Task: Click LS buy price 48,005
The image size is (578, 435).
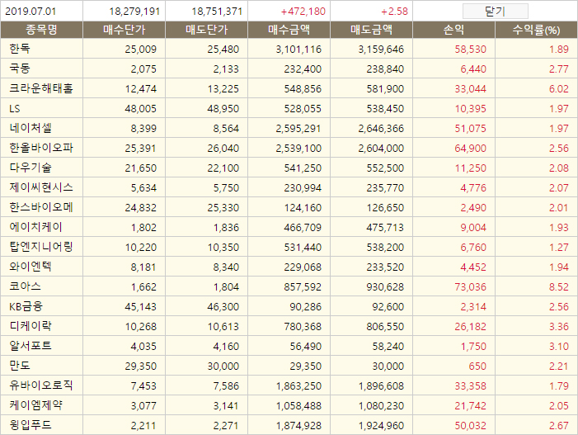Action: pyautogui.click(x=140, y=108)
